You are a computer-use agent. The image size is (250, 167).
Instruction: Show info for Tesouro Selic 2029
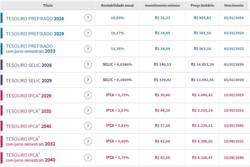tap(88, 80)
